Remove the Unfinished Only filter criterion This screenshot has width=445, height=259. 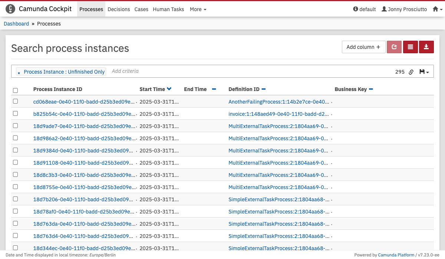19,73
